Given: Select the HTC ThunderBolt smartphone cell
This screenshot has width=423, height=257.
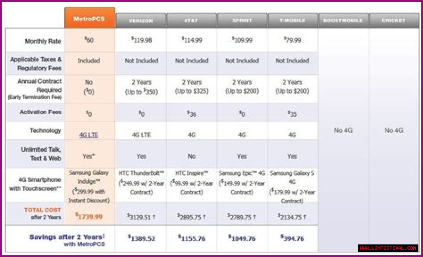Looking at the screenshot, I should [141, 183].
